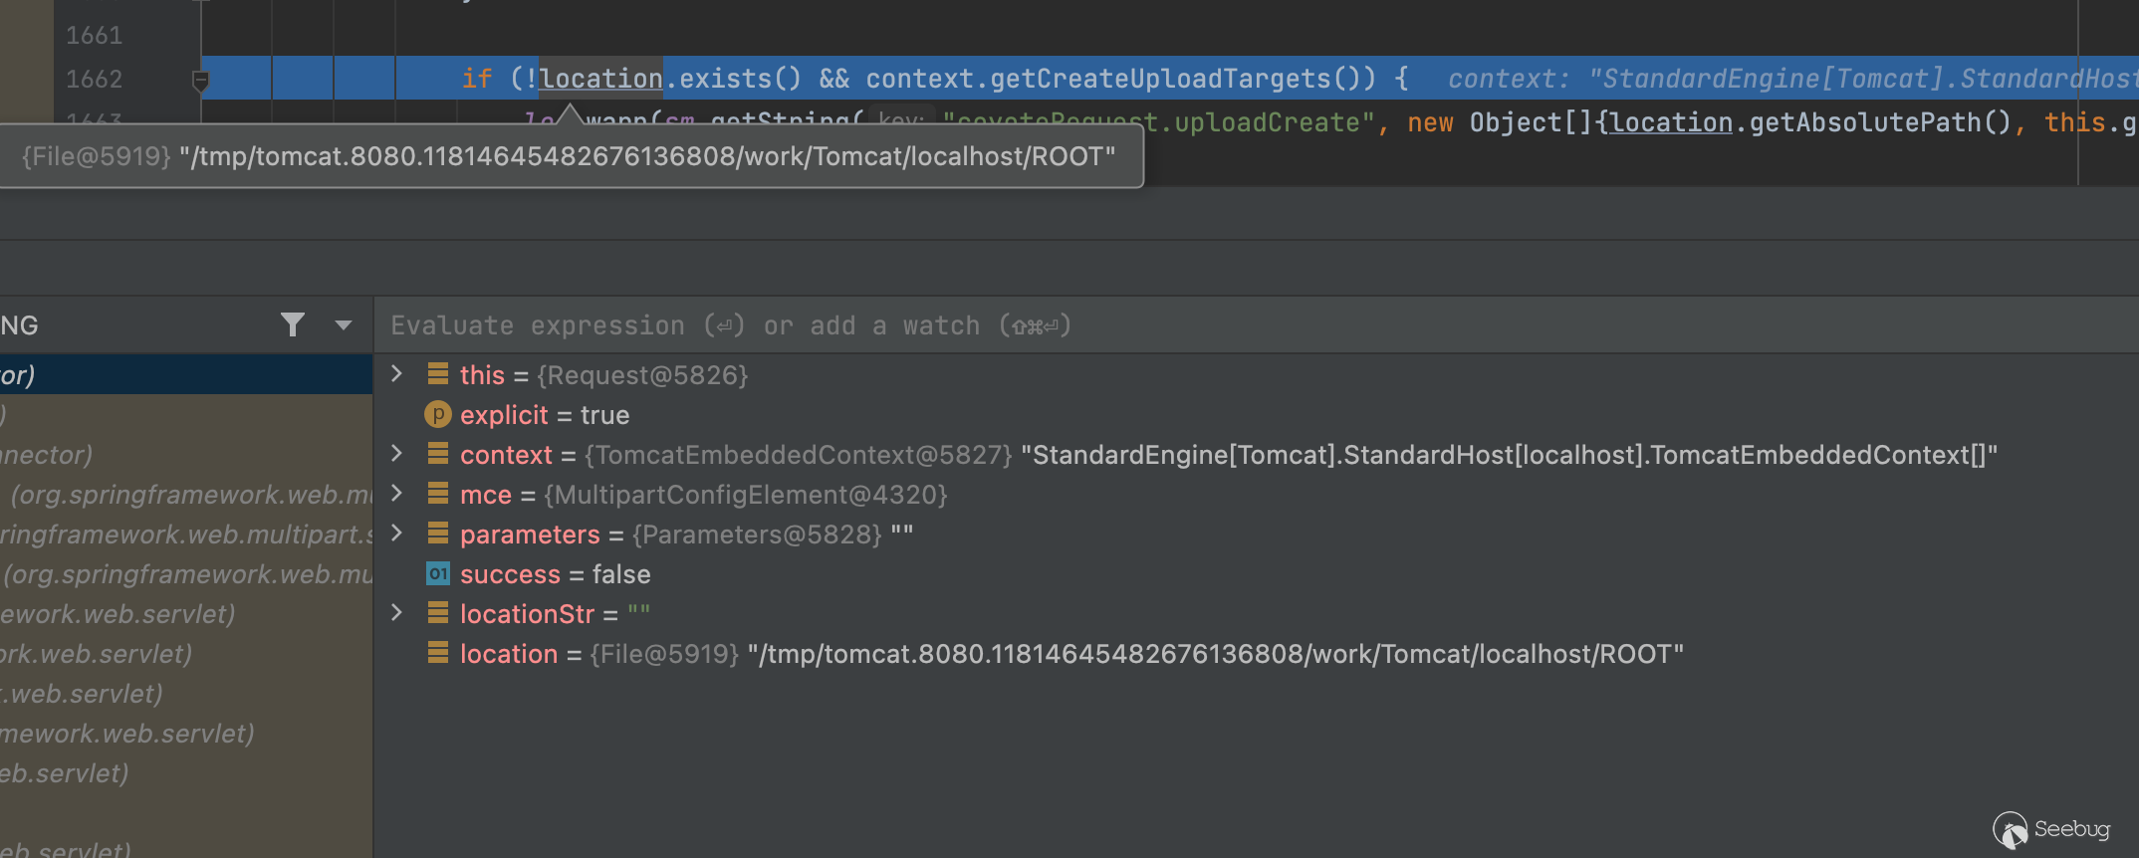
Task: Click the '{MultipartConfigElement@4320}' value
Action: pyautogui.click(x=746, y=495)
